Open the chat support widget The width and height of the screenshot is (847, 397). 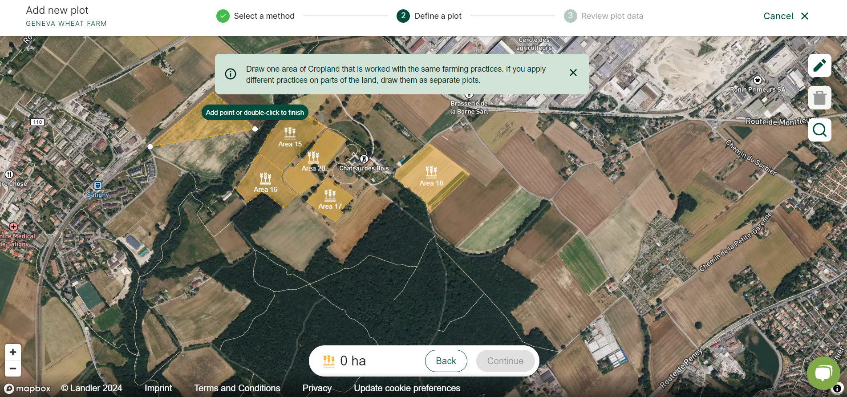point(823,373)
